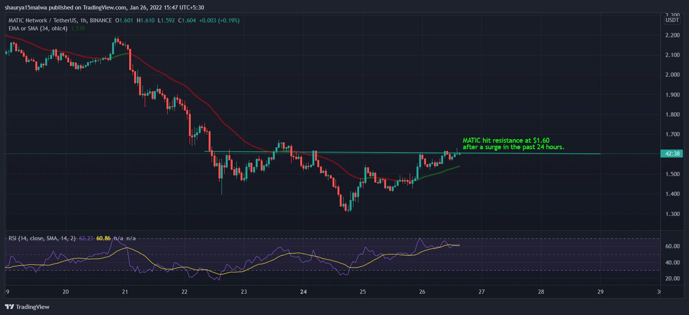This screenshot has height=315, width=689.
Task: Click the EMA value 1.539
Action: coord(78,28)
